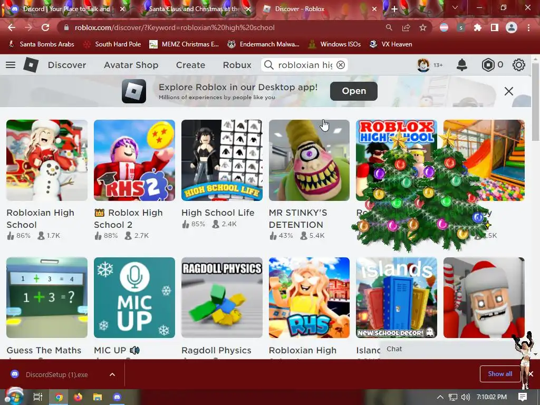Click the magnifier in Roblox search
This screenshot has height=405, width=540.
(x=269, y=65)
